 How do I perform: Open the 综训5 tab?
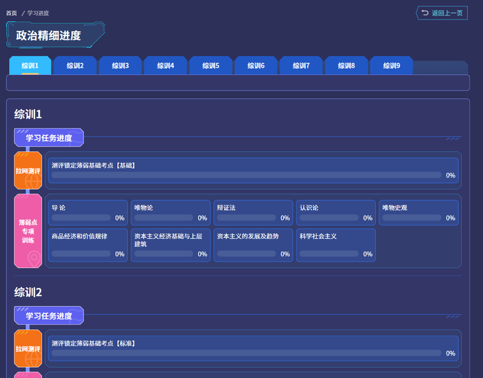tap(211, 65)
